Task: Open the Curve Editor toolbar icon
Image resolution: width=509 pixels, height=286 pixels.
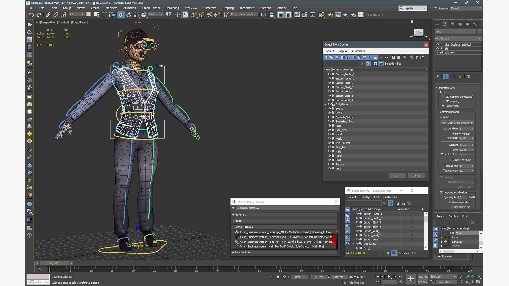Action: (x=305, y=15)
